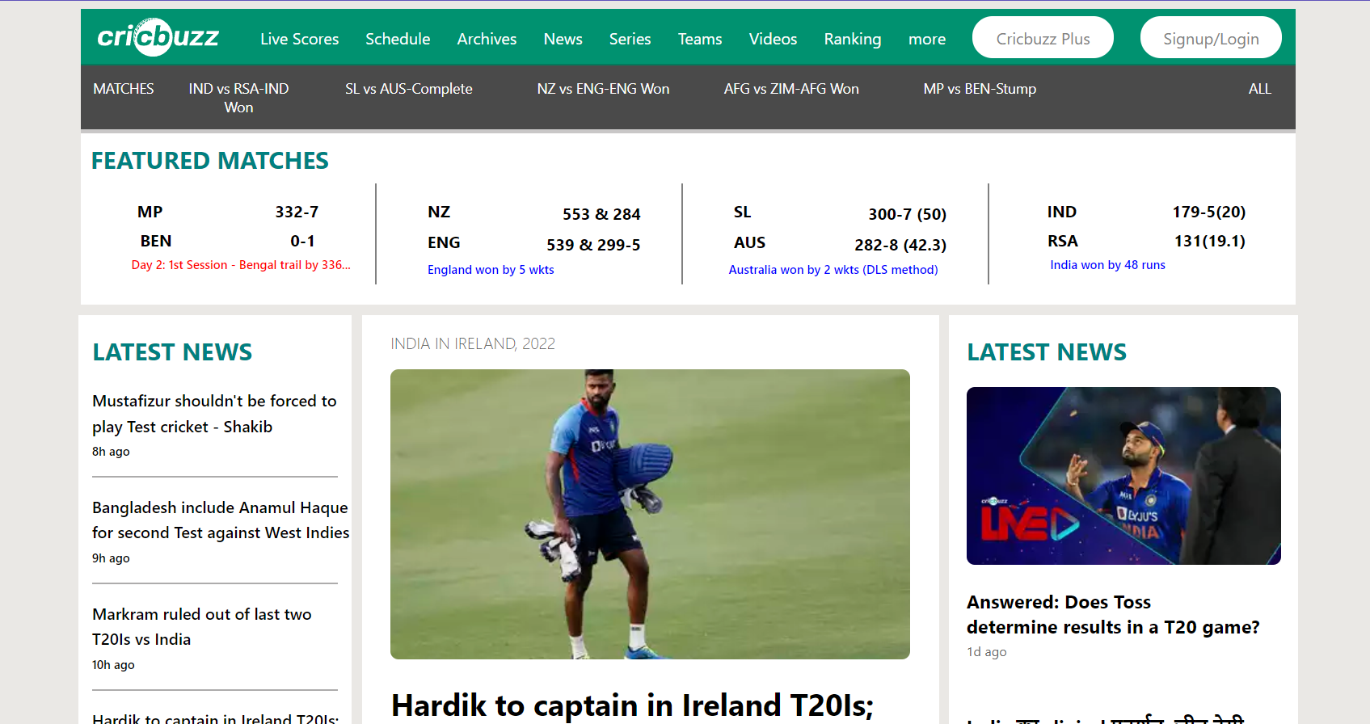Click the Cricbuzz logo
1370x724 pixels.
click(158, 37)
